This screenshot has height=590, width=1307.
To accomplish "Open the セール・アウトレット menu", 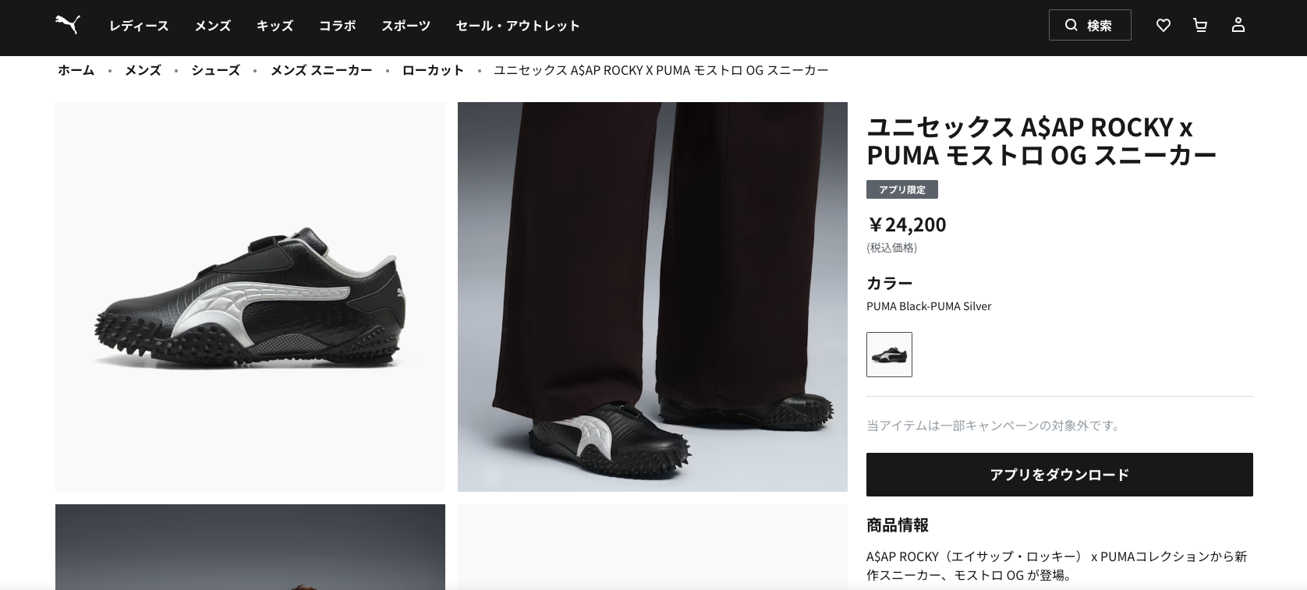I will pos(518,26).
